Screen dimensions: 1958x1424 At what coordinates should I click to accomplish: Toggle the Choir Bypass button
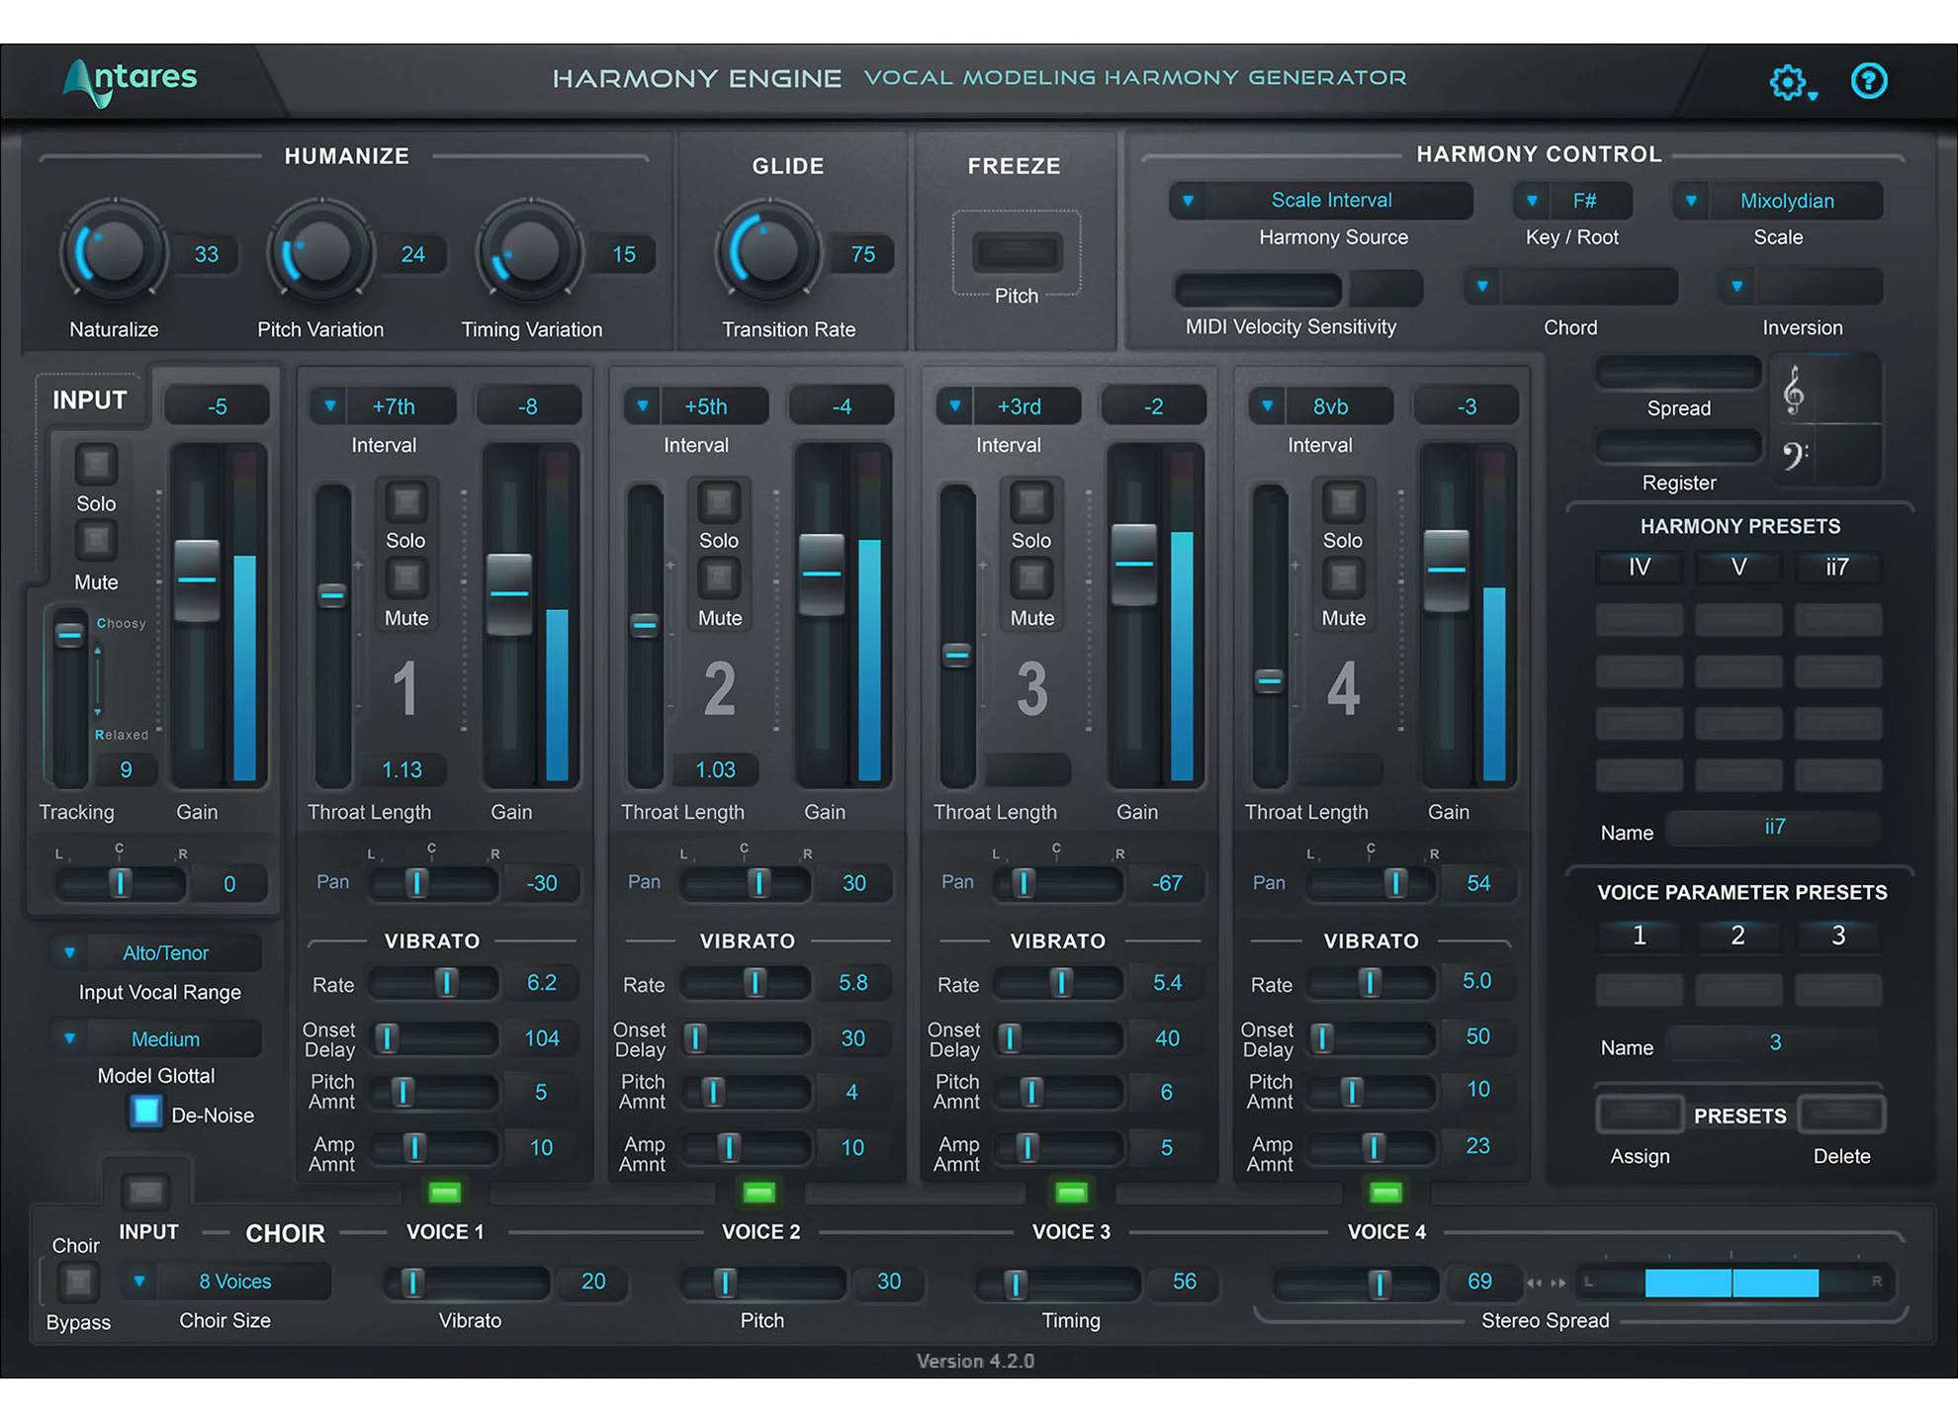pyautogui.click(x=77, y=1282)
